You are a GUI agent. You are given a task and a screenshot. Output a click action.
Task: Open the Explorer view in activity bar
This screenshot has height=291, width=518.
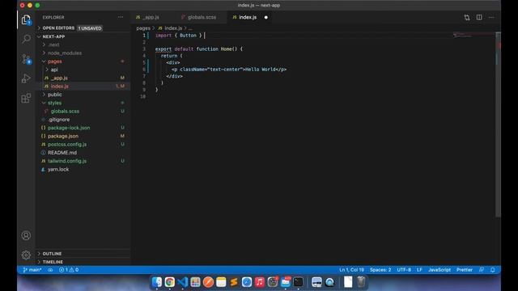pyautogui.click(x=26, y=19)
